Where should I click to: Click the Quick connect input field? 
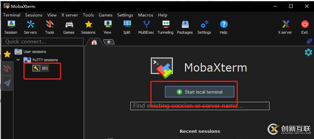click(x=42, y=42)
